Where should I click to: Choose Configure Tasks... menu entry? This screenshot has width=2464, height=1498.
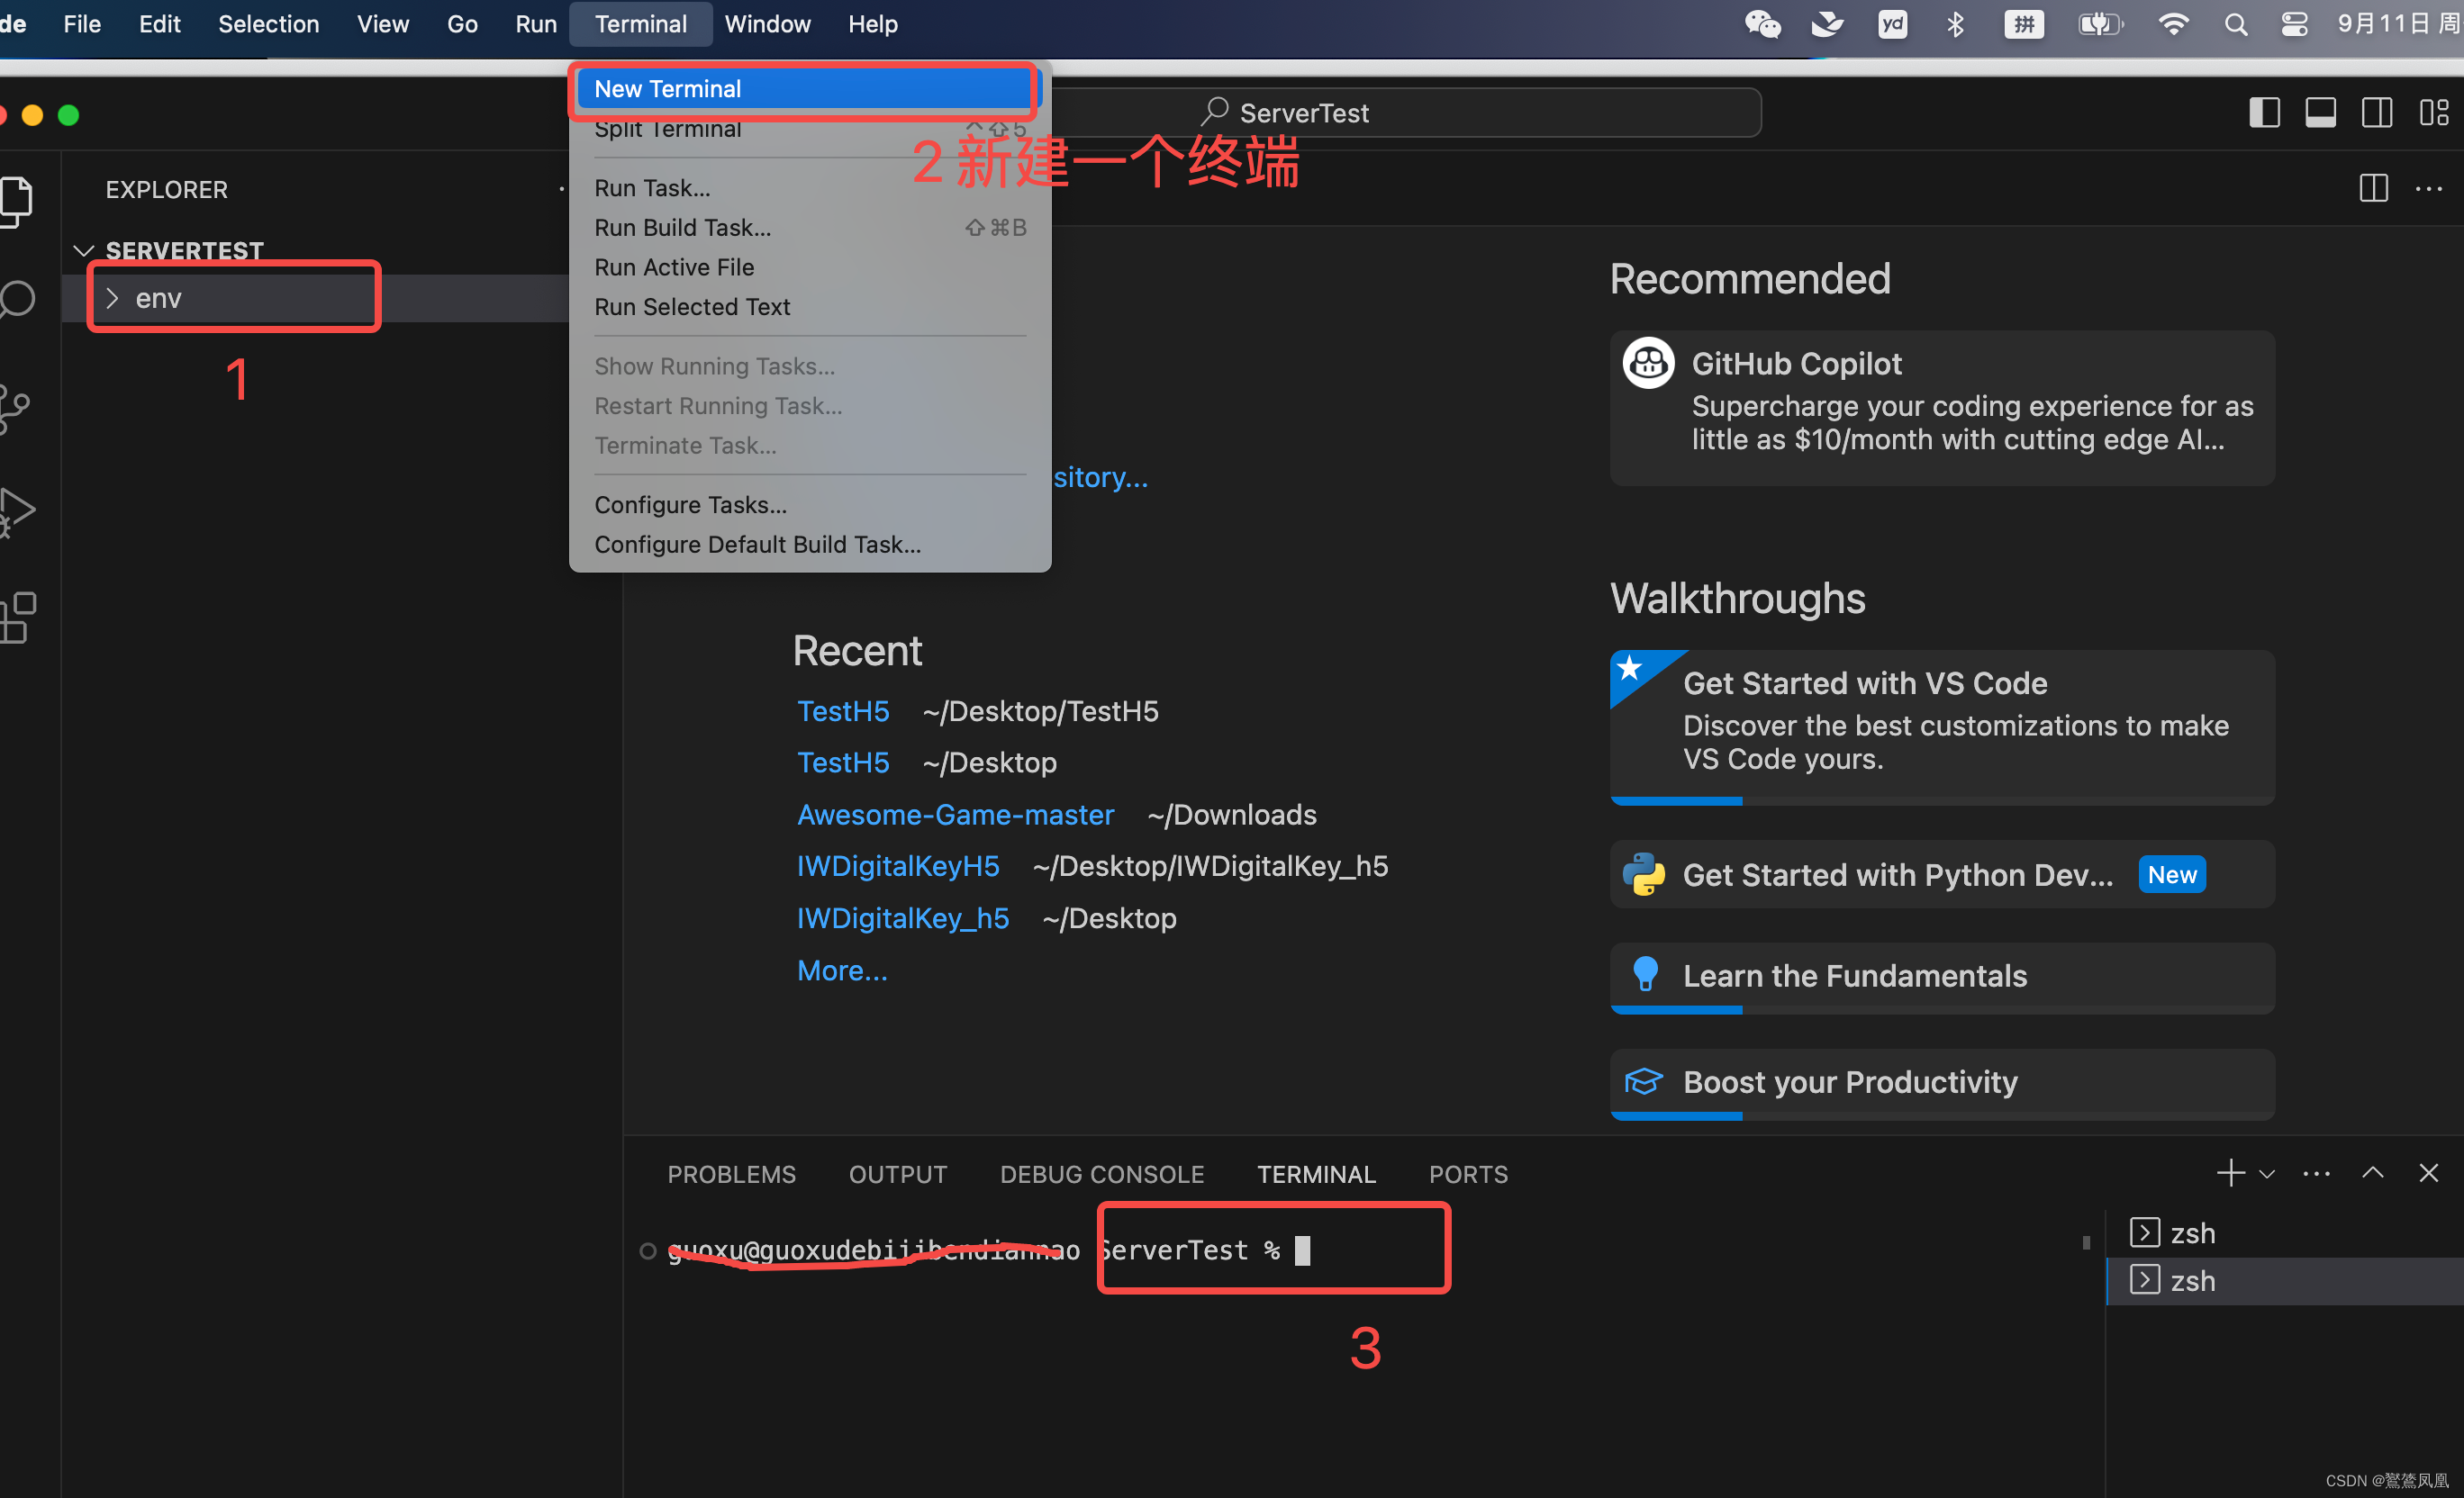point(810,505)
